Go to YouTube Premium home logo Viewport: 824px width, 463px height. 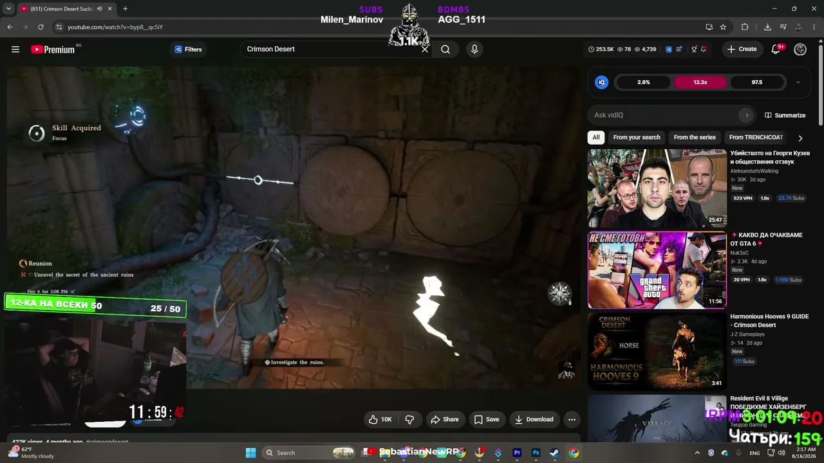click(x=53, y=50)
